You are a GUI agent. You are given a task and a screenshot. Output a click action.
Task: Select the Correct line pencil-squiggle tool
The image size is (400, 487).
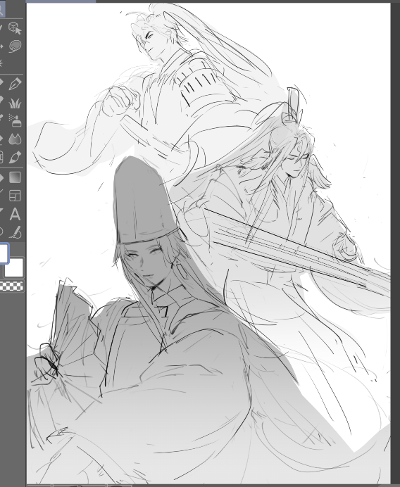point(15,232)
